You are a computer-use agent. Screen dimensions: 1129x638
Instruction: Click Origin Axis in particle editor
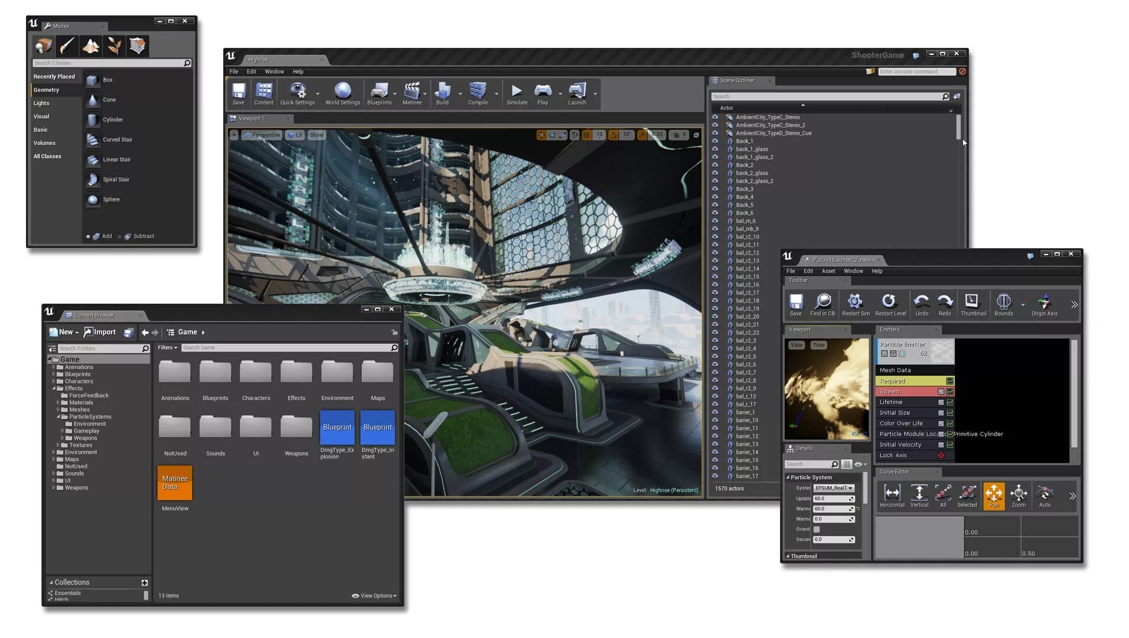click(1044, 305)
